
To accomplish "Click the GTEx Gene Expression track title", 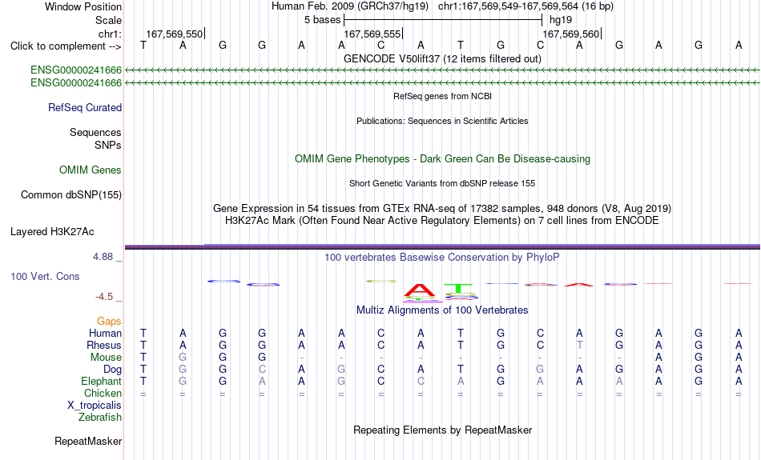I will [x=442, y=209].
